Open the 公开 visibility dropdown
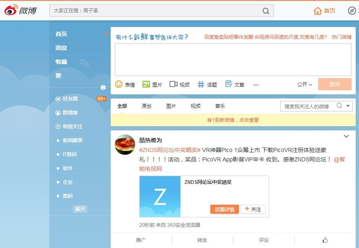The height and width of the screenshot is (248, 359). pos(305,84)
